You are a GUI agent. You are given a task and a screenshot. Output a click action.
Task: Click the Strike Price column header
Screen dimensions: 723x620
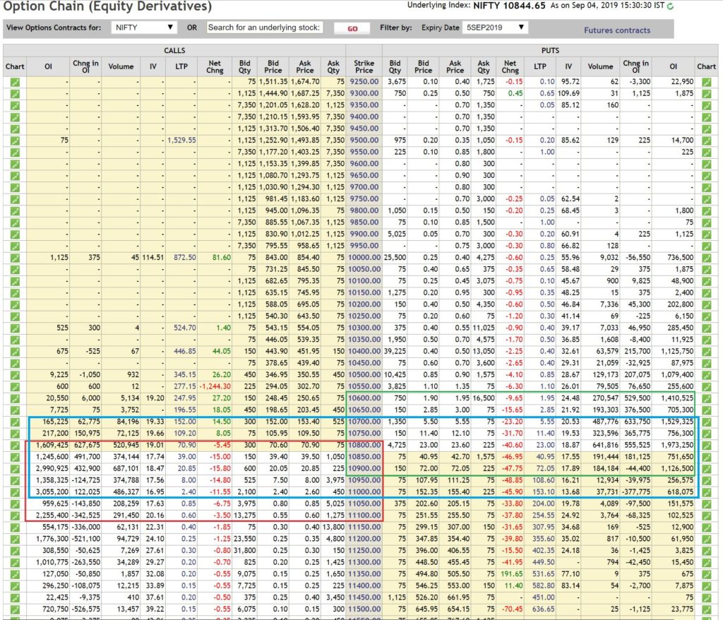(x=364, y=67)
